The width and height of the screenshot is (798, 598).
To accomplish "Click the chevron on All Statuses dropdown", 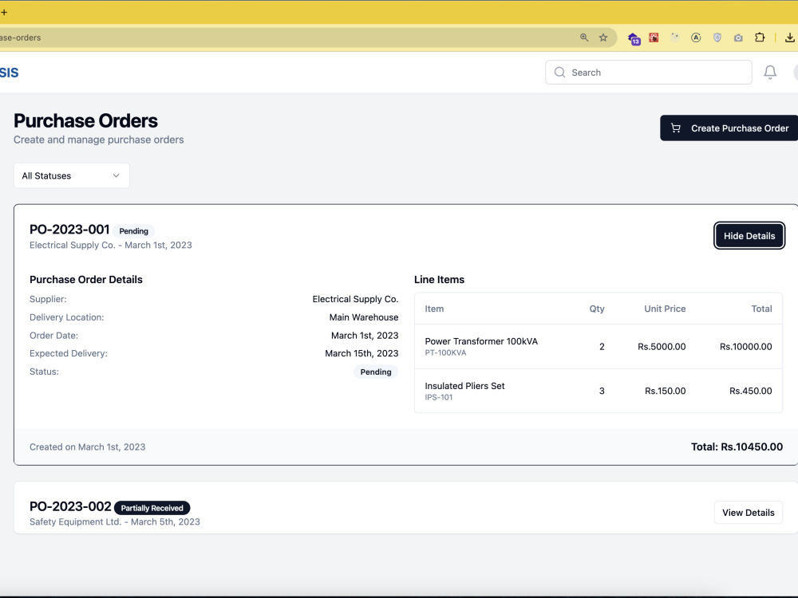I will 116,175.
